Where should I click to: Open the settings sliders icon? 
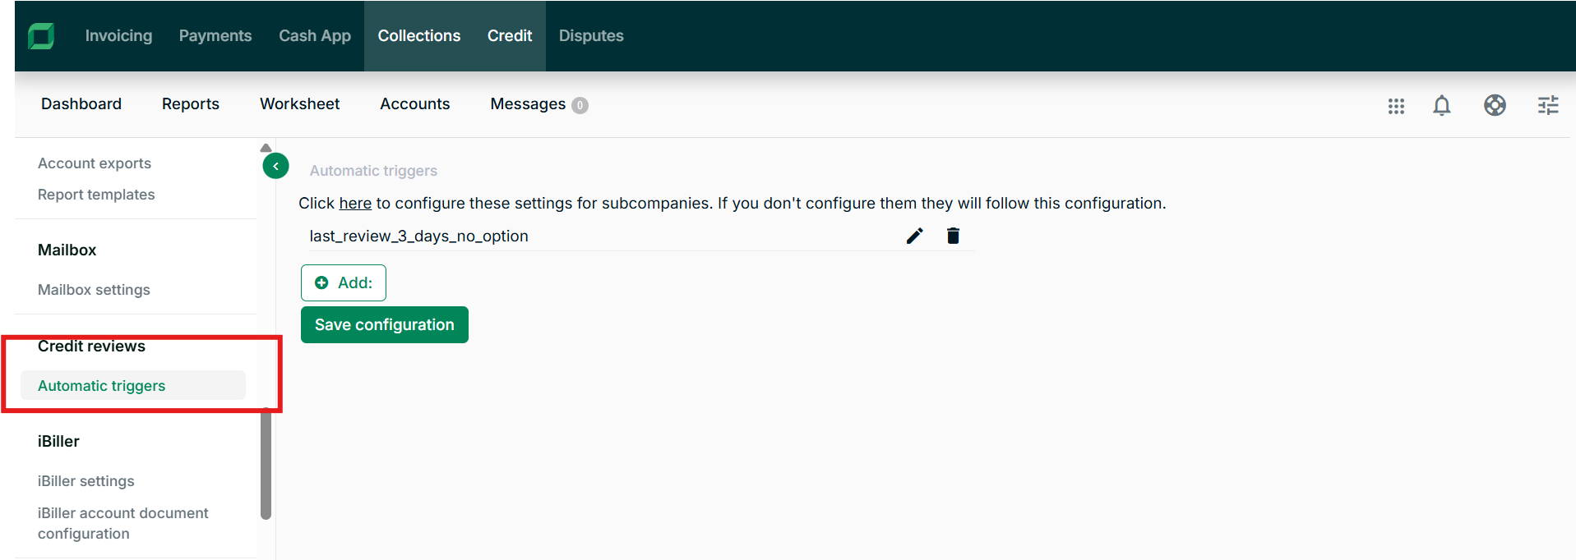pyautogui.click(x=1547, y=106)
